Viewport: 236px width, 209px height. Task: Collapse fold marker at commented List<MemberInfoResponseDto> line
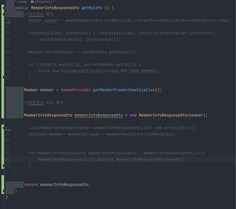click(4, 128)
